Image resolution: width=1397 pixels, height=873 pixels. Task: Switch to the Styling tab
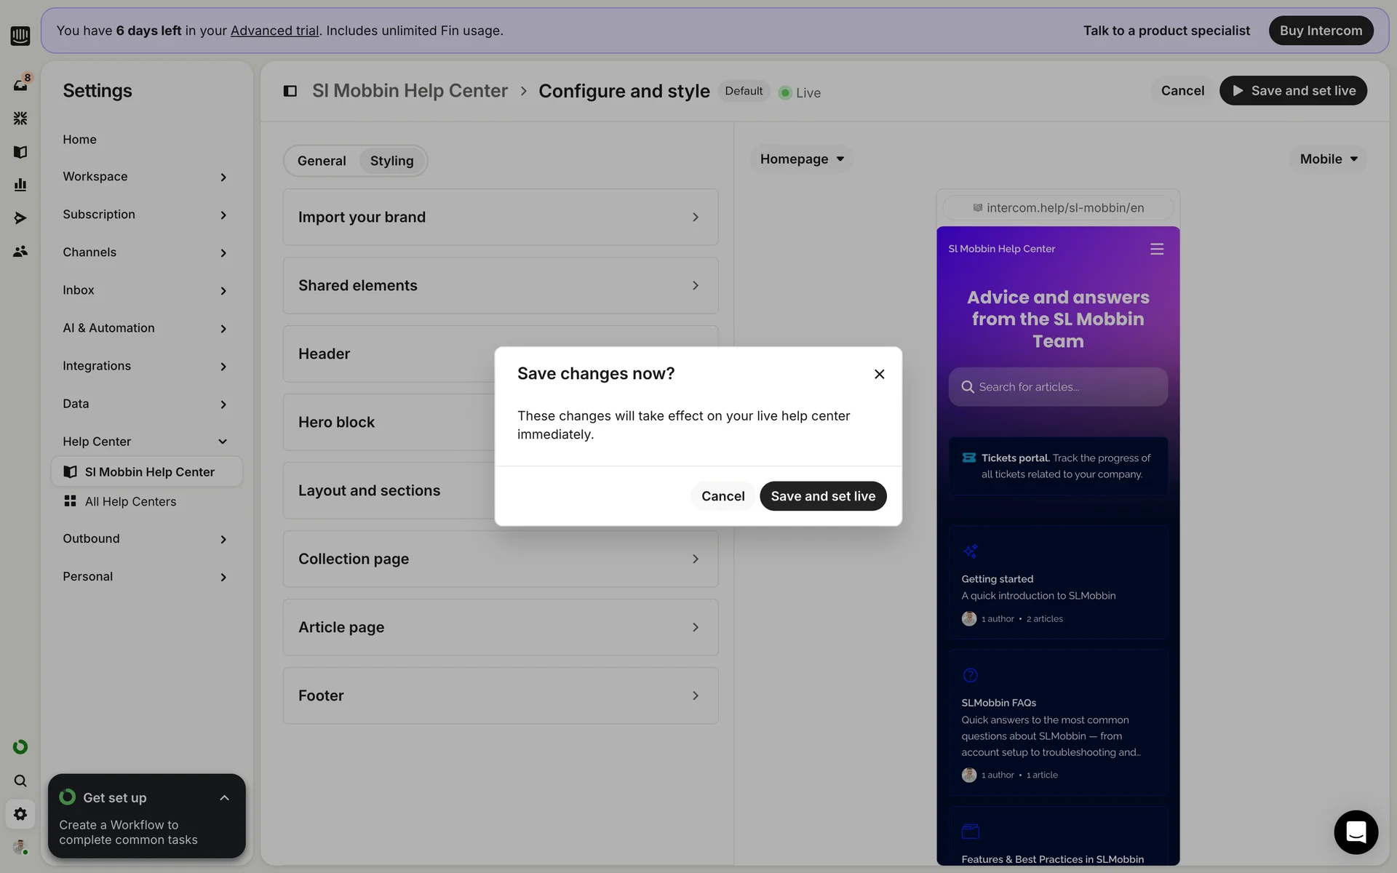[391, 161]
